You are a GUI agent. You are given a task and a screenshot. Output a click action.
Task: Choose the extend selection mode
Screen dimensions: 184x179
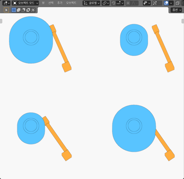click(19, 10)
